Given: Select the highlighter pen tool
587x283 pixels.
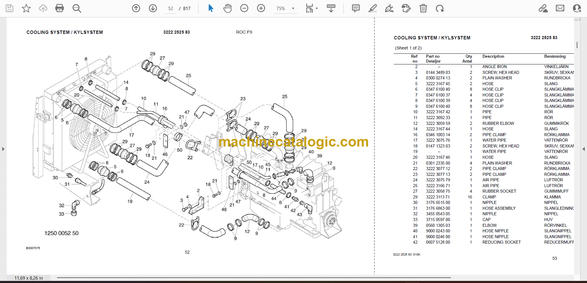Looking at the screenshot, I should [373, 8].
